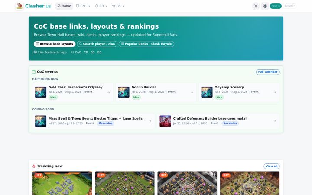Click the Jul 30, 2026 – Jul 31, 2026 date
This screenshot has height=195, width=312.
[190, 123]
